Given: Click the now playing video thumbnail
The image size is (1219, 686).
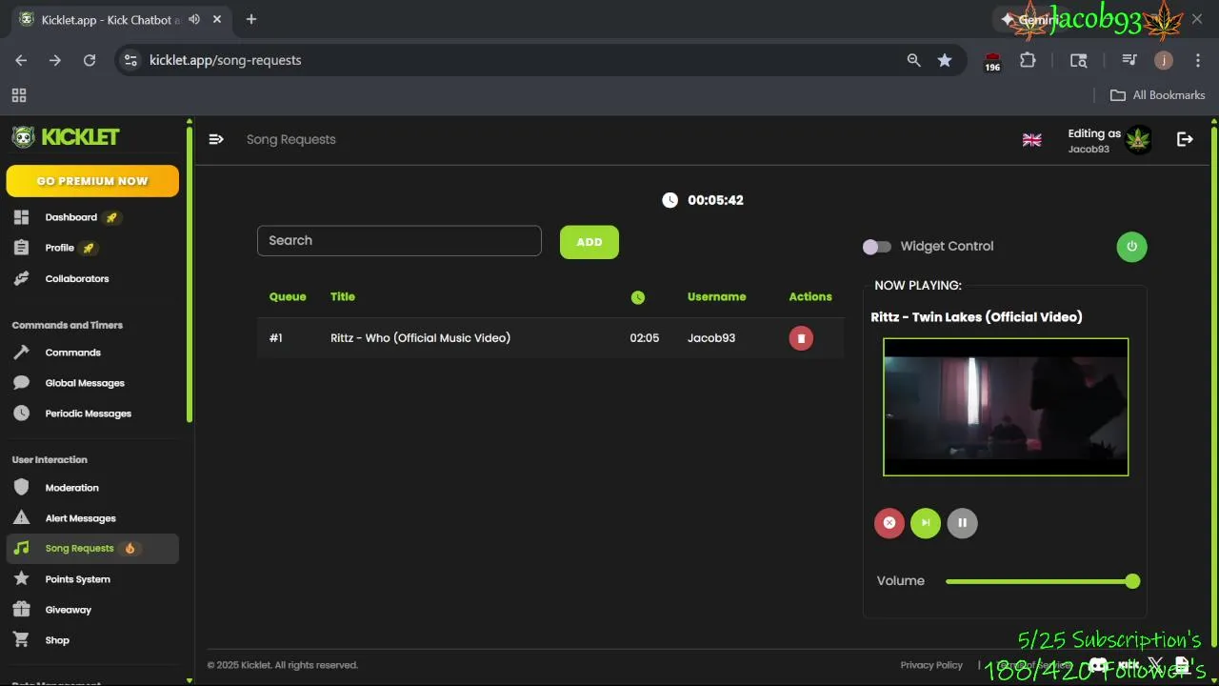Looking at the screenshot, I should pyautogui.click(x=1006, y=407).
